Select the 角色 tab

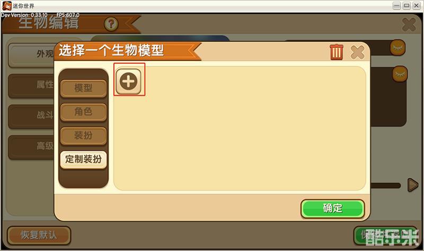(x=83, y=111)
